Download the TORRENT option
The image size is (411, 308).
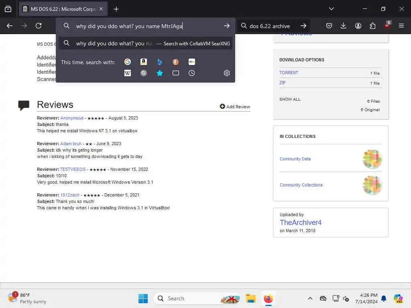pyautogui.click(x=289, y=73)
